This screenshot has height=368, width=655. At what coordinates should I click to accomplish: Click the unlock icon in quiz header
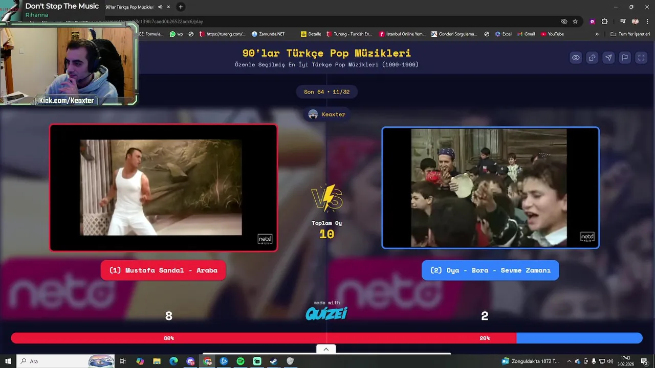click(592, 58)
